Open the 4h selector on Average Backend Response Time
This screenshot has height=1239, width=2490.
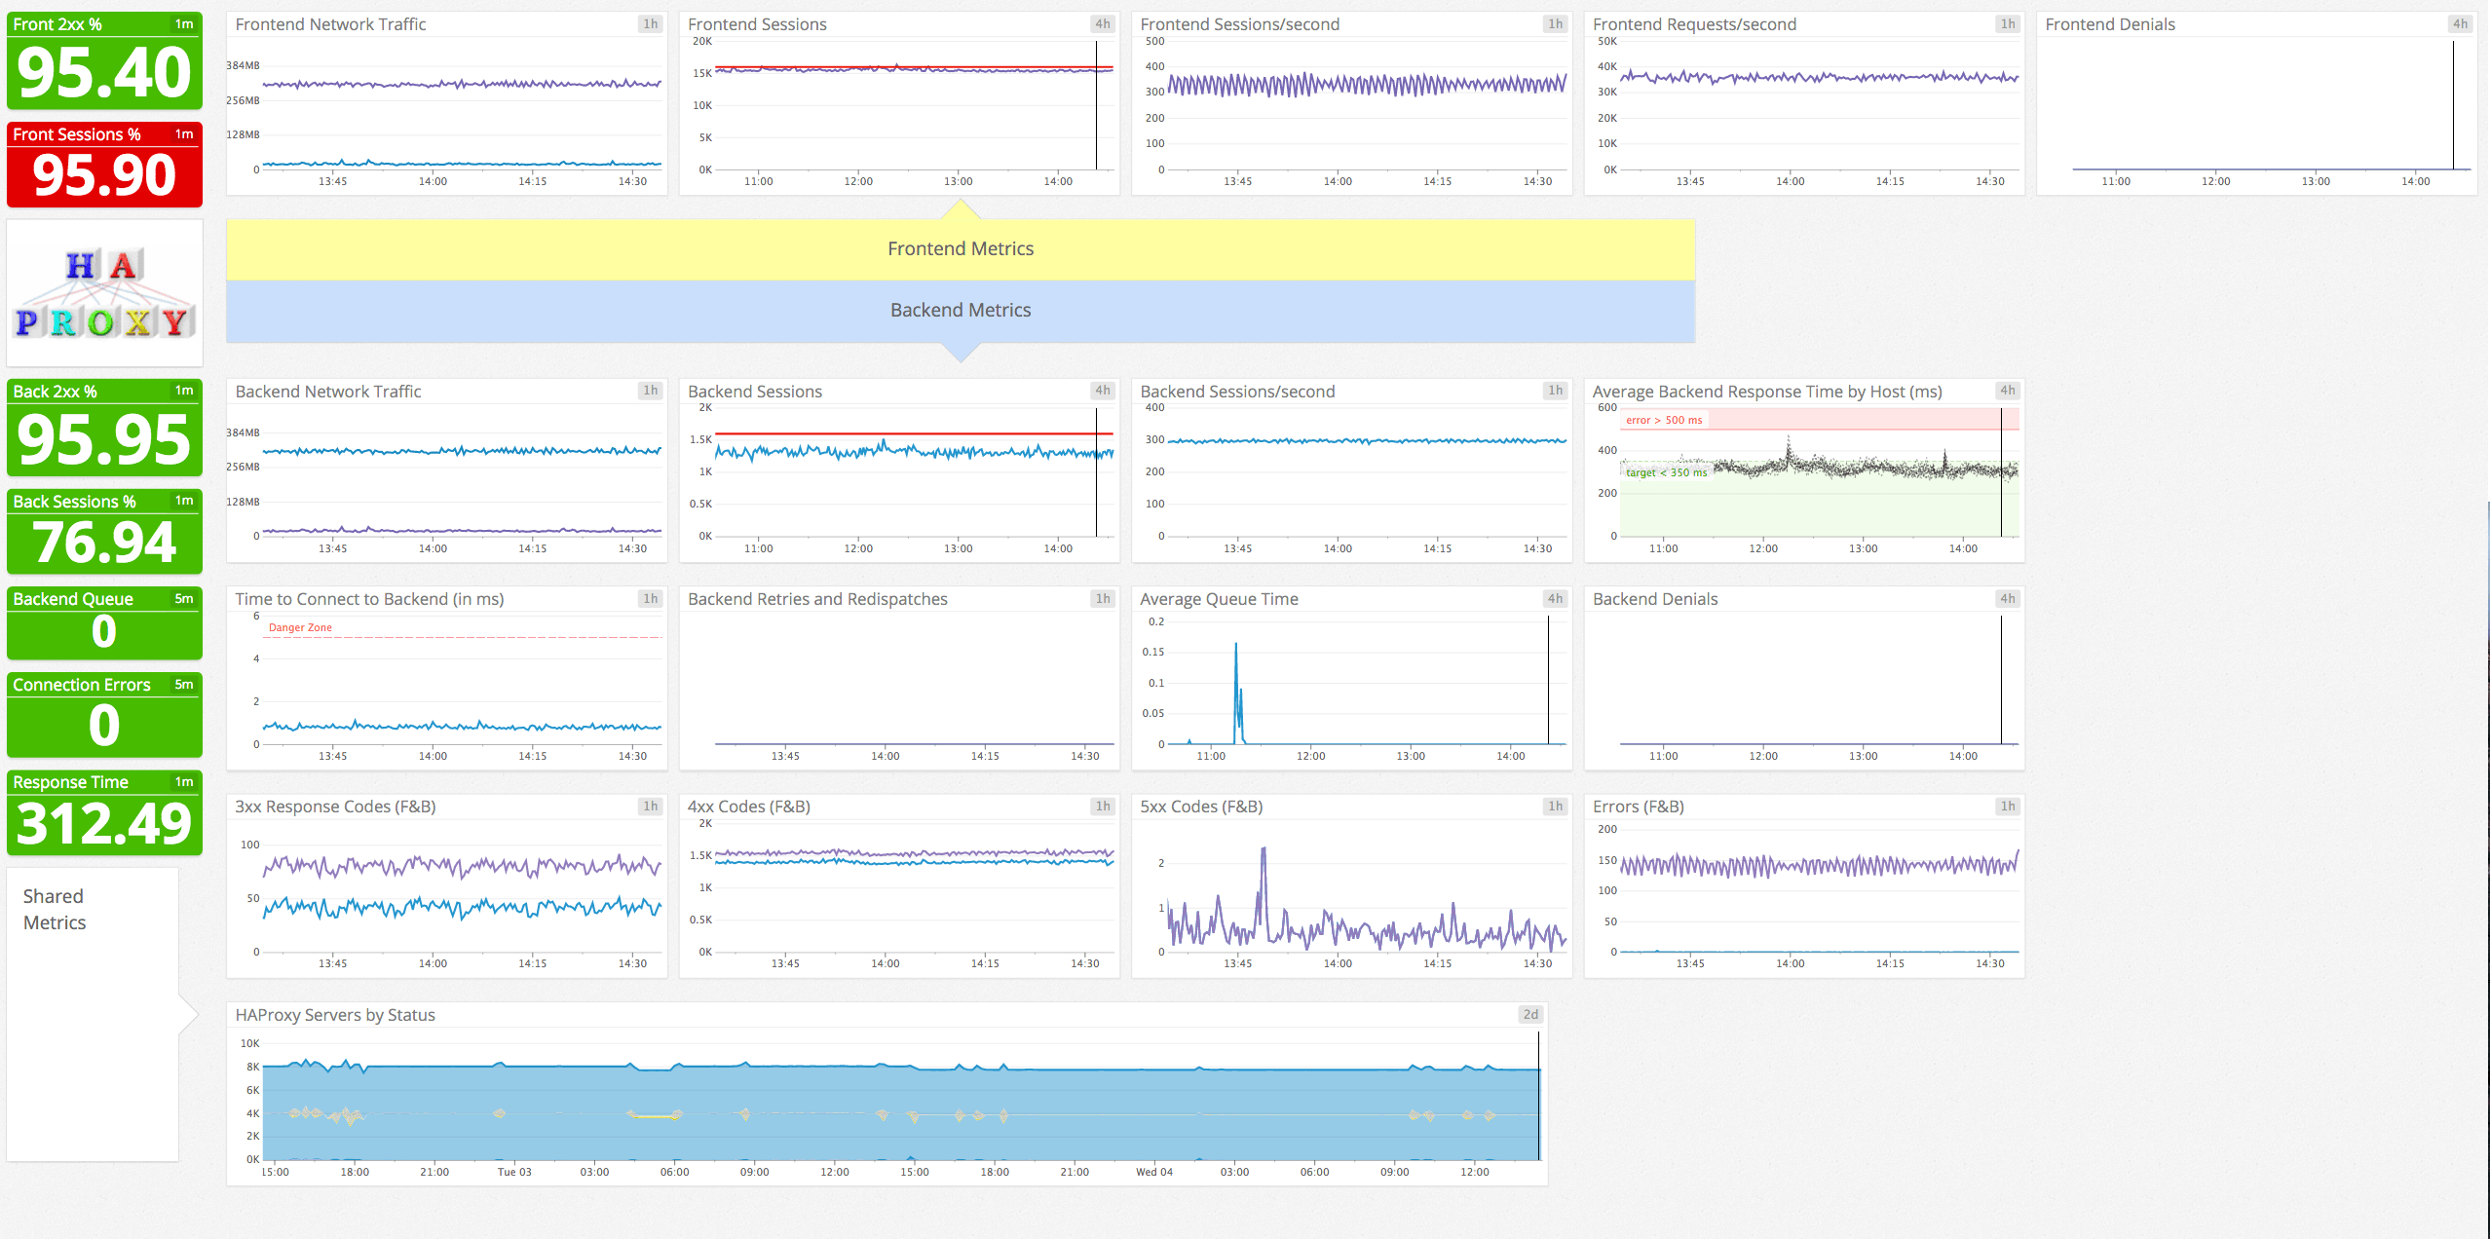pos(2007,391)
